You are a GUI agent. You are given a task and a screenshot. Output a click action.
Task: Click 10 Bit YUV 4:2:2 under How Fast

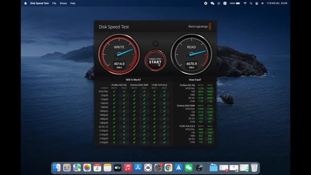tap(187, 126)
